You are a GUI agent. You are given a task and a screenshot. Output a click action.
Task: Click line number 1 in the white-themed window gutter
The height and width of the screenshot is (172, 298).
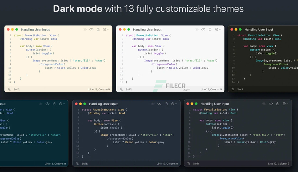122,36
